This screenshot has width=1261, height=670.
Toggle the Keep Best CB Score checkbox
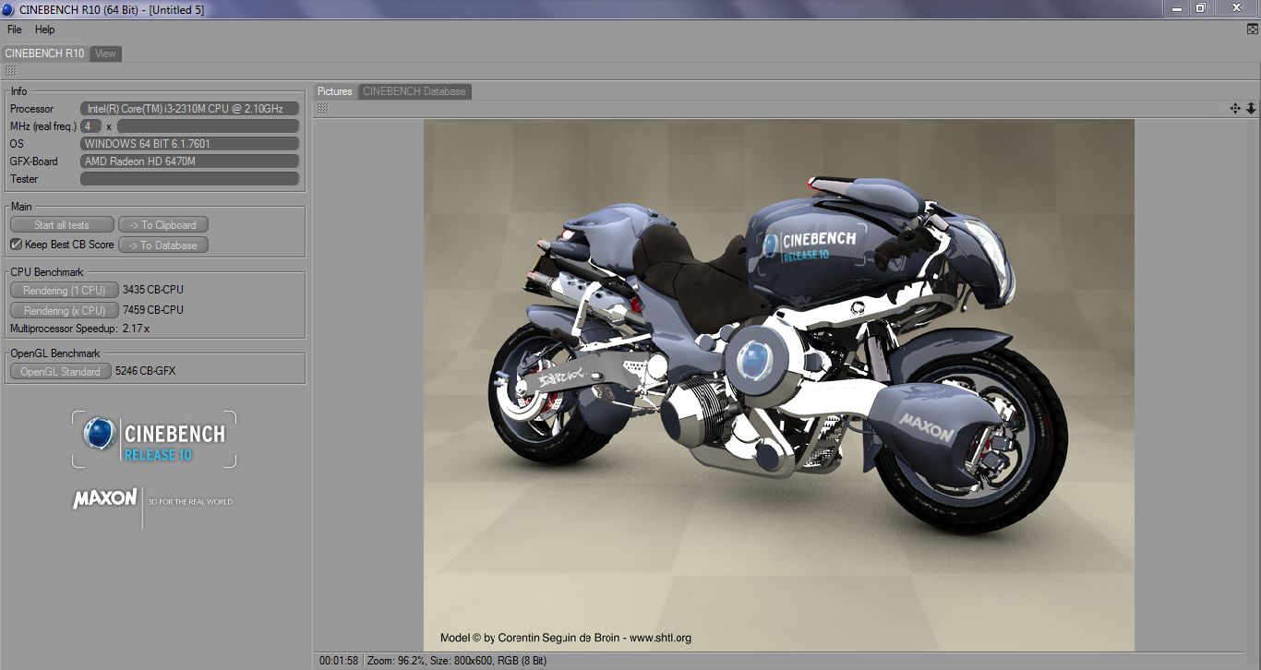[x=16, y=245]
